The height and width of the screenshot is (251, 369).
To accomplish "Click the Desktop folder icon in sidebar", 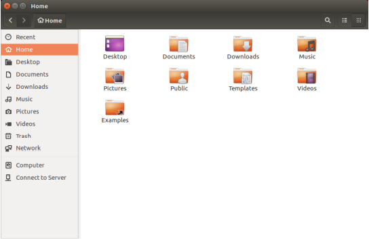I will (8, 62).
